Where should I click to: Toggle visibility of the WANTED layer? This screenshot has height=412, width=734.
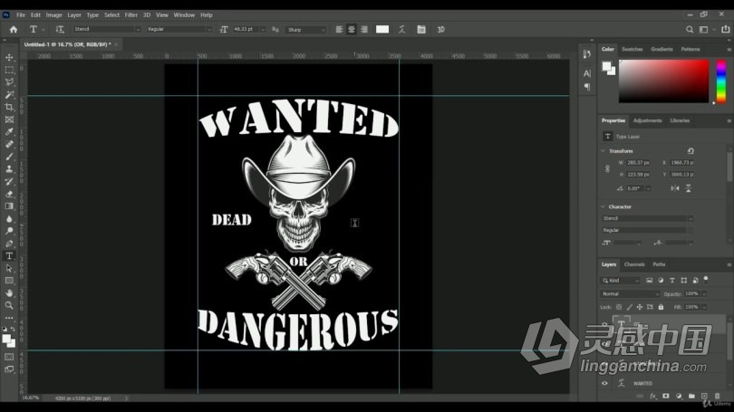(x=604, y=383)
